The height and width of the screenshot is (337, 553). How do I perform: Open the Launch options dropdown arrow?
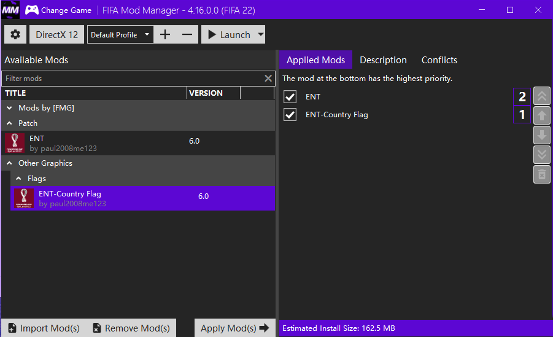(261, 34)
